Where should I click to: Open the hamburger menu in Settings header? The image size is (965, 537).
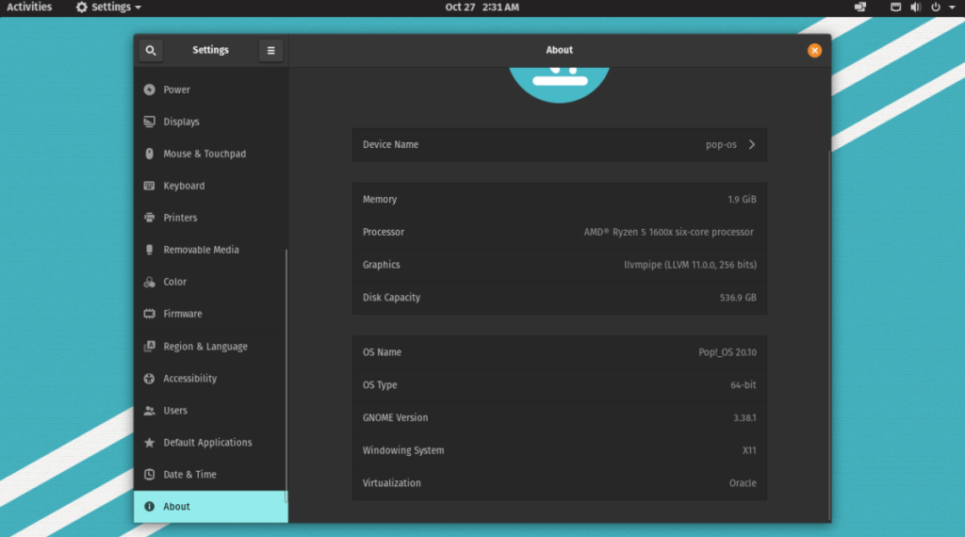tap(271, 51)
